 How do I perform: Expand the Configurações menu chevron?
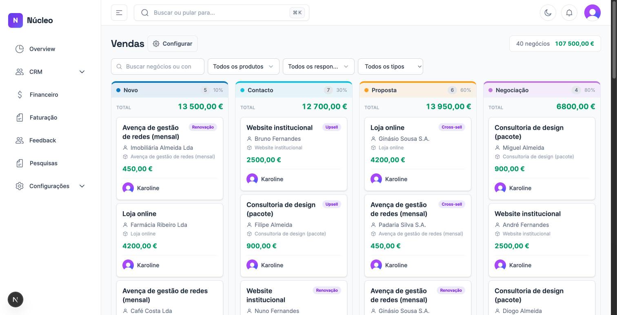pos(82,186)
